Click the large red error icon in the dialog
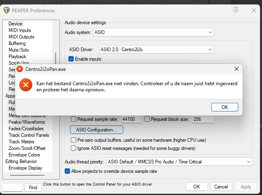Image resolution: width=262 pixels, height=195 pixels. click(x=26, y=85)
